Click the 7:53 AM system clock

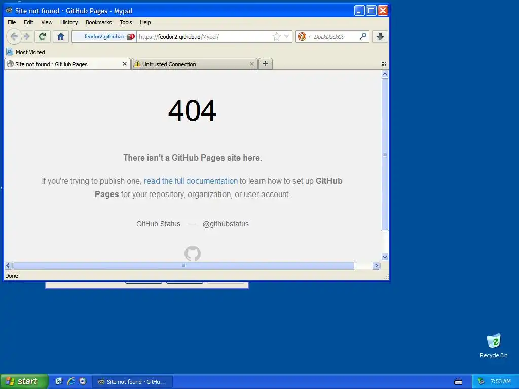point(500,382)
